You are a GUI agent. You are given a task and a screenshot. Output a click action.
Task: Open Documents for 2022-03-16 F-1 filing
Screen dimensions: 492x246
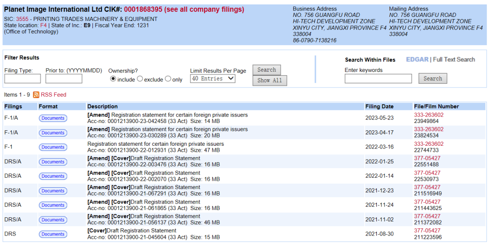coord(53,147)
